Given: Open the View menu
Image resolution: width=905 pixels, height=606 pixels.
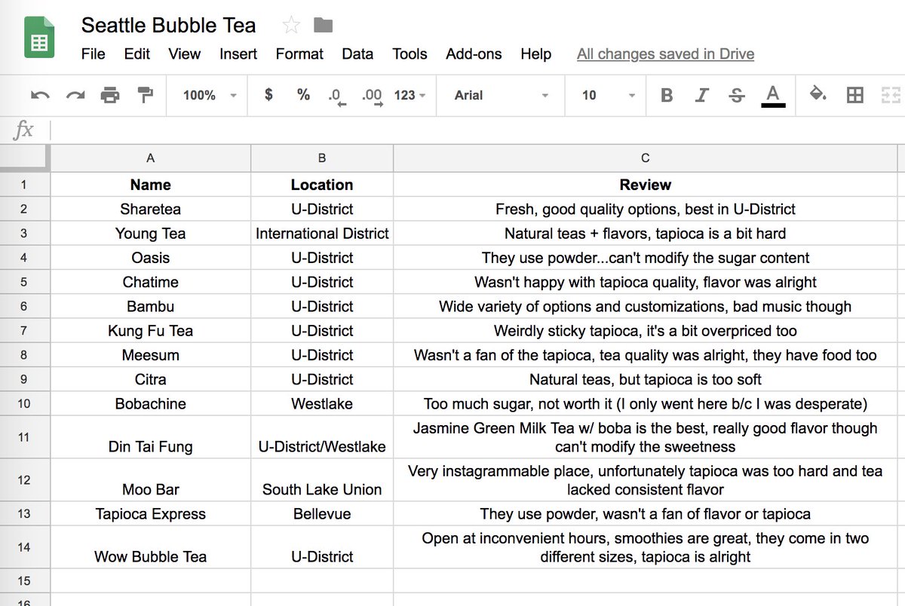Looking at the screenshot, I should tap(184, 54).
